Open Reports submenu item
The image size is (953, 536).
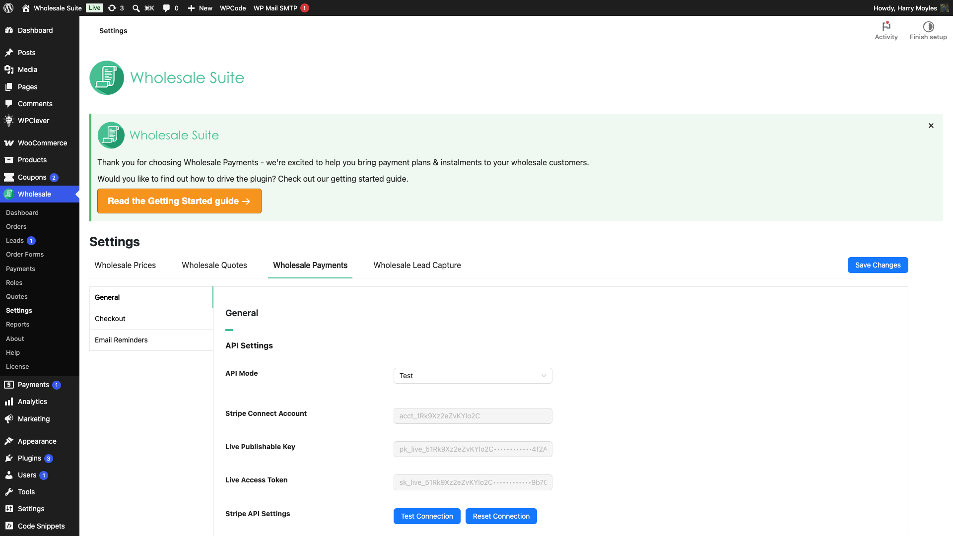pyautogui.click(x=18, y=324)
